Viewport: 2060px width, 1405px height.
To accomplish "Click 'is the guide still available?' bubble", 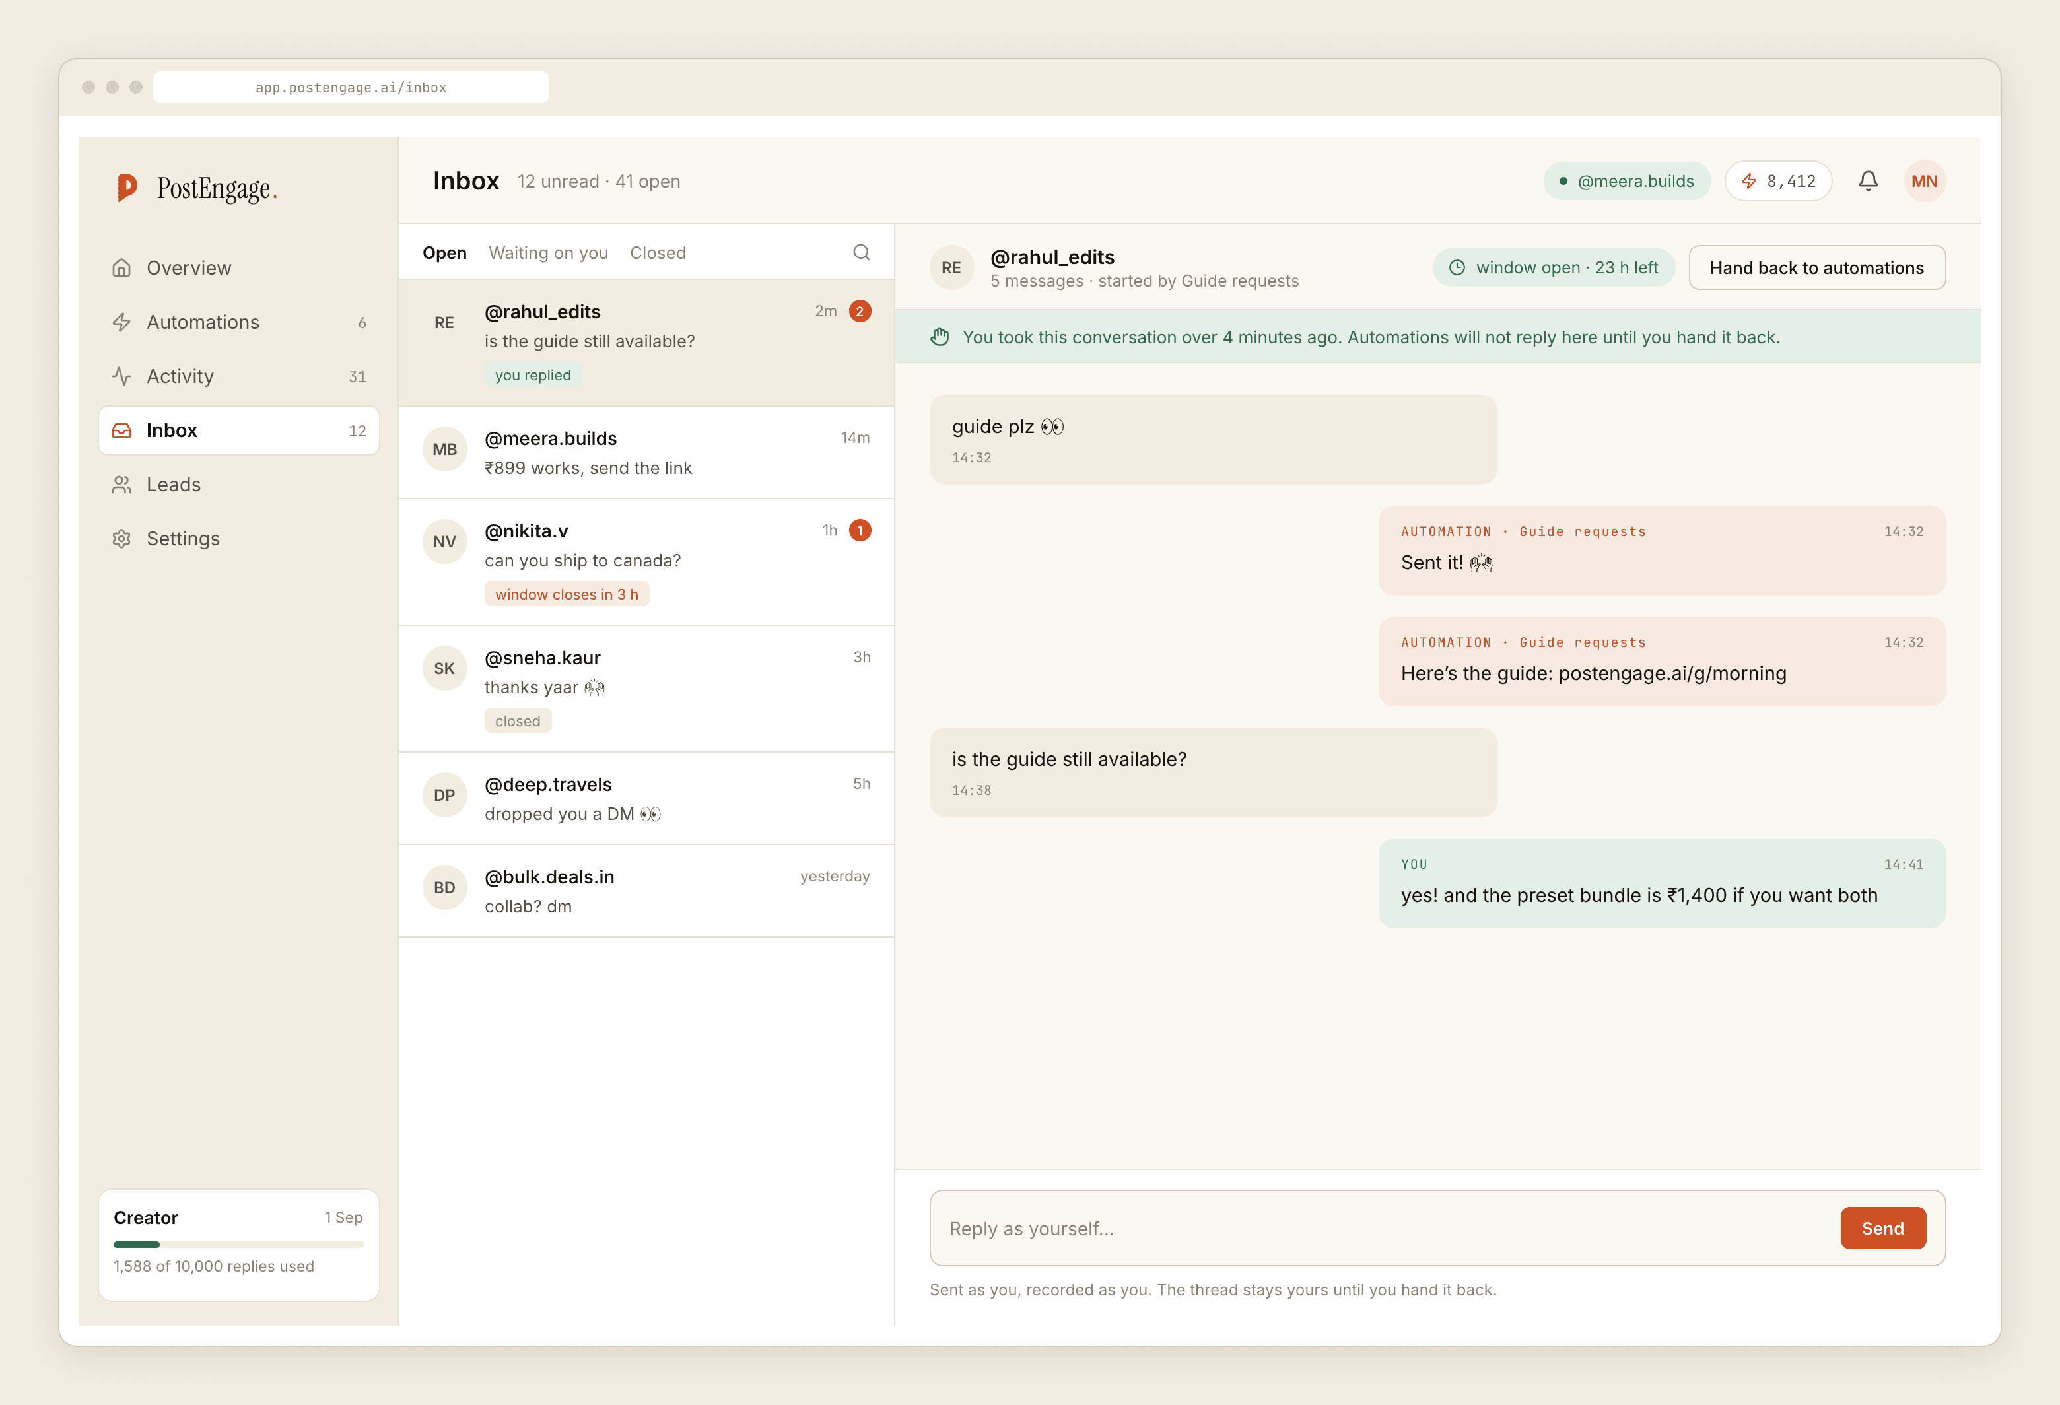I will 1213,772.
